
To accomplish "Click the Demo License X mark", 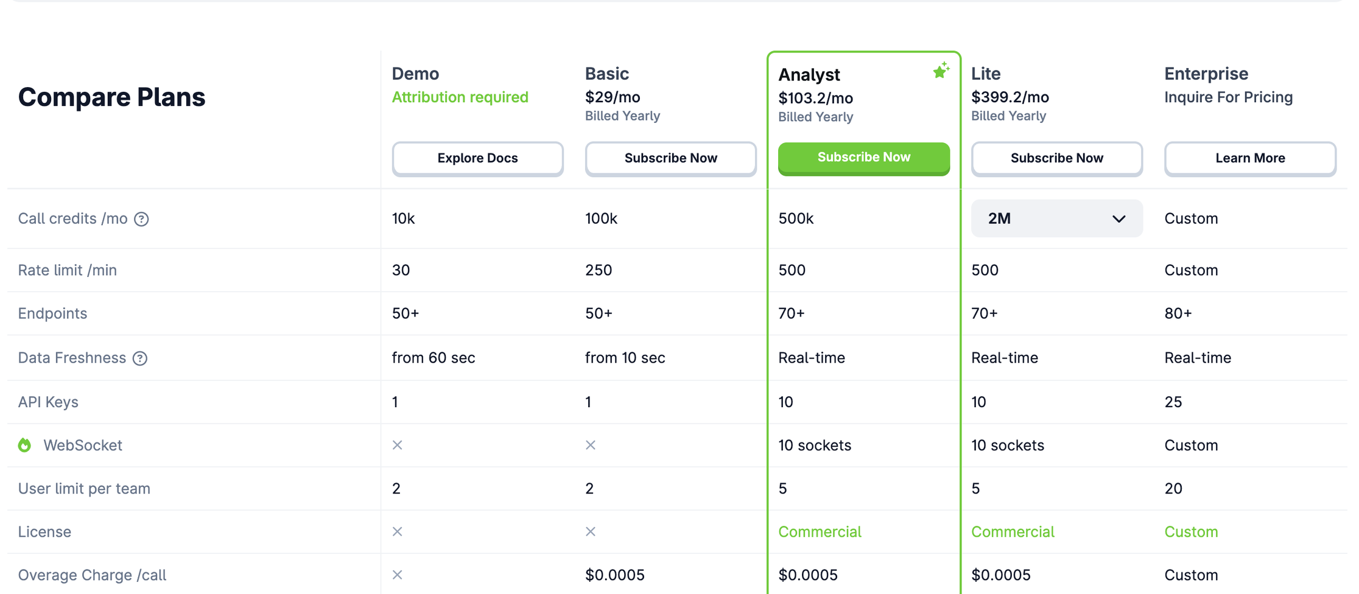I will pyautogui.click(x=398, y=532).
